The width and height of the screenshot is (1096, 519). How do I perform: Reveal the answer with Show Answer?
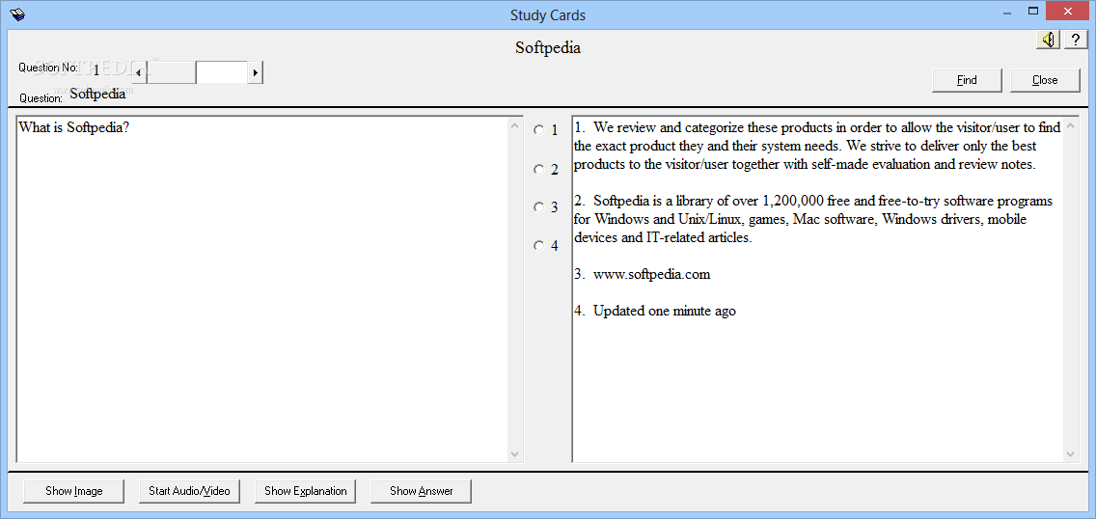[422, 491]
